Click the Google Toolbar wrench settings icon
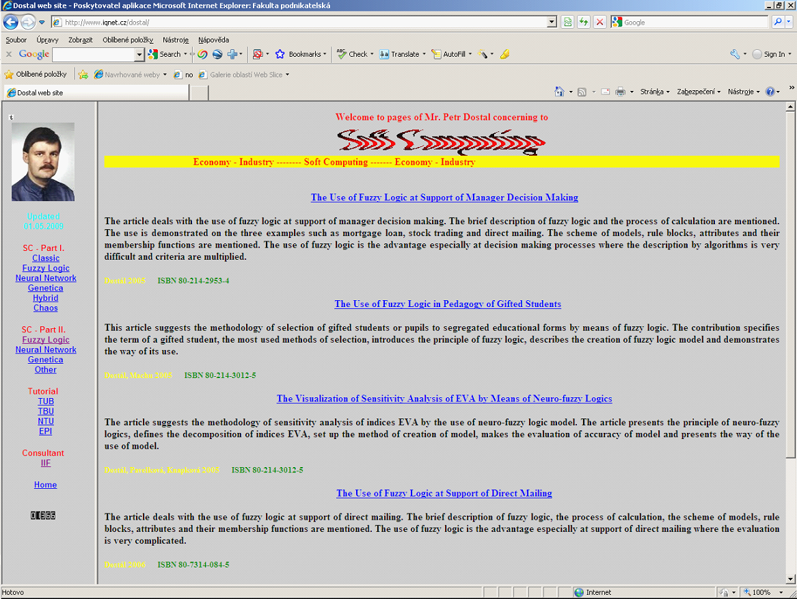Viewport: 797px width, 599px height. tap(735, 54)
